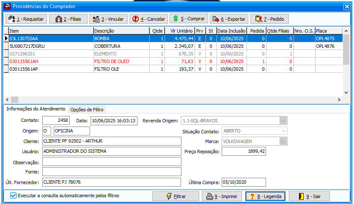Image resolution: width=354 pixels, height=204 pixels.
Task: Click the Fonte field
Action: pyautogui.click(x=112, y=172)
